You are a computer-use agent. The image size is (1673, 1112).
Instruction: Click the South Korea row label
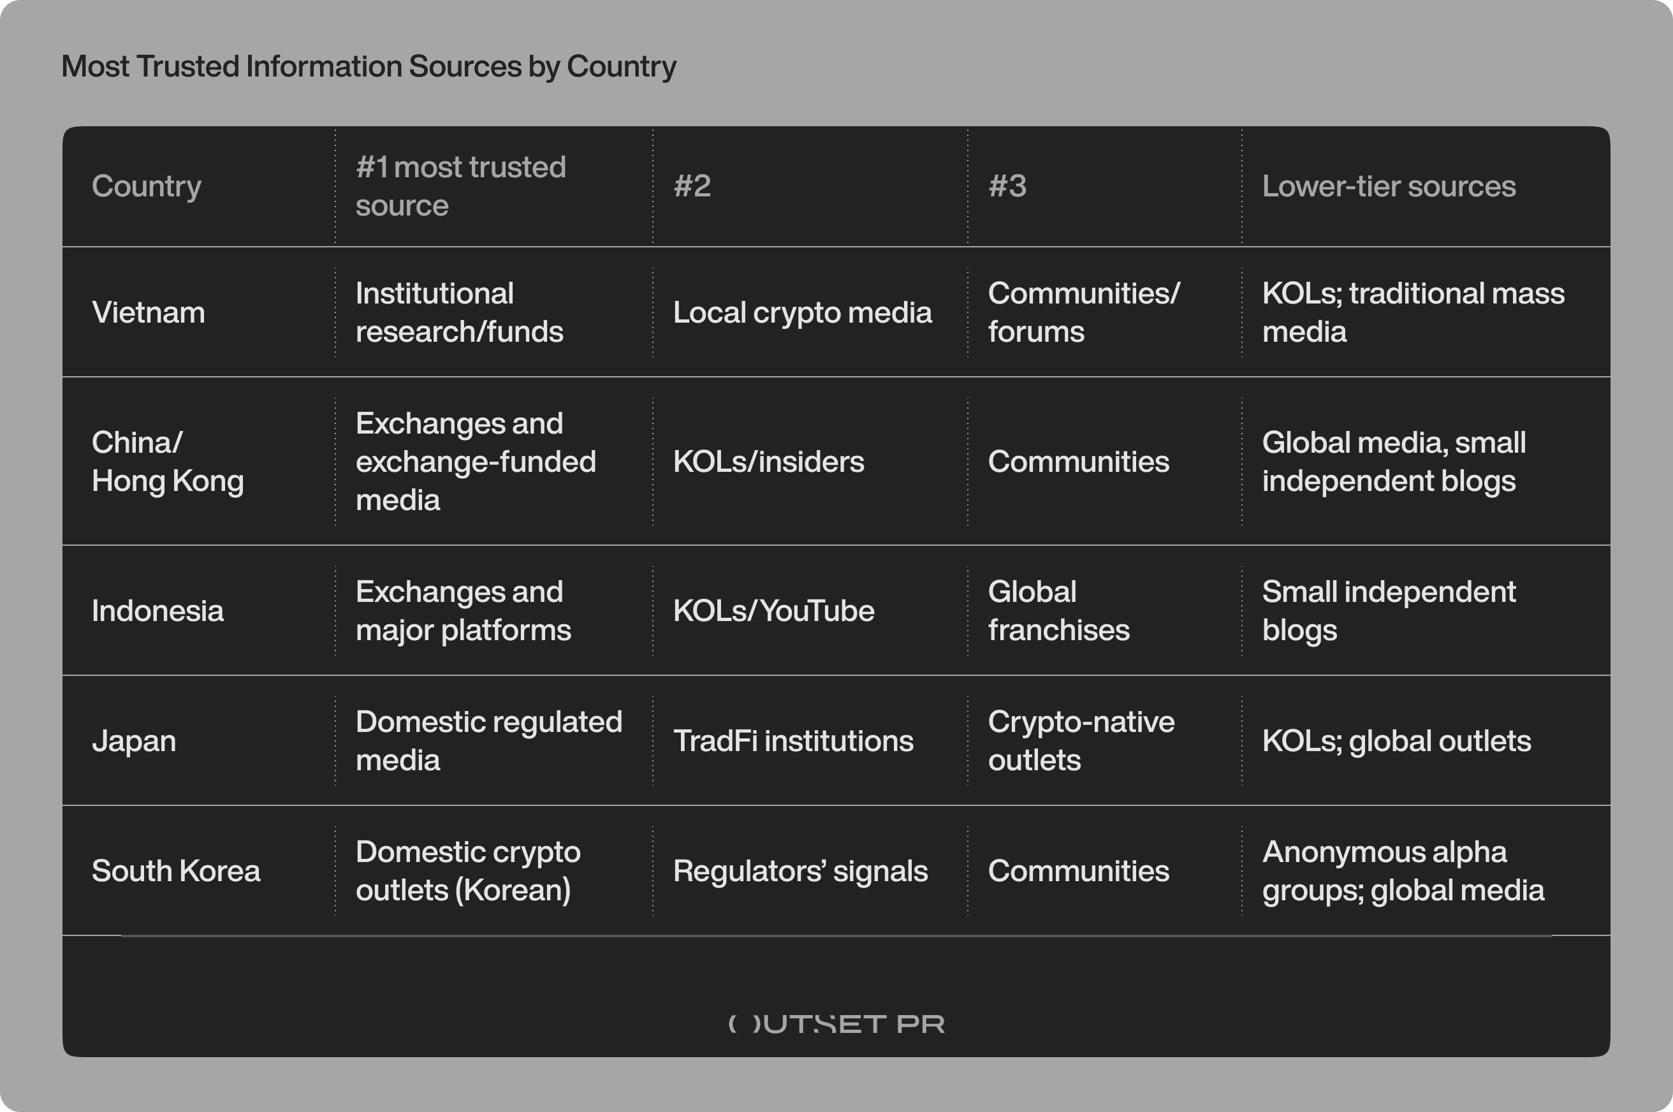point(176,871)
